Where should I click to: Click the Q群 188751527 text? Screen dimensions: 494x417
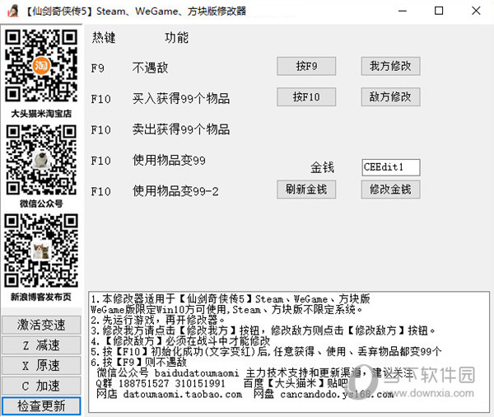tap(133, 383)
